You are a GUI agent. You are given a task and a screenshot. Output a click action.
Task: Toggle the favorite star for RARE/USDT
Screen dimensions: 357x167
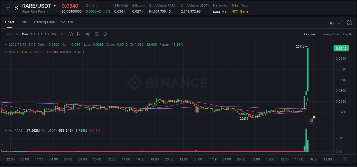8,8
